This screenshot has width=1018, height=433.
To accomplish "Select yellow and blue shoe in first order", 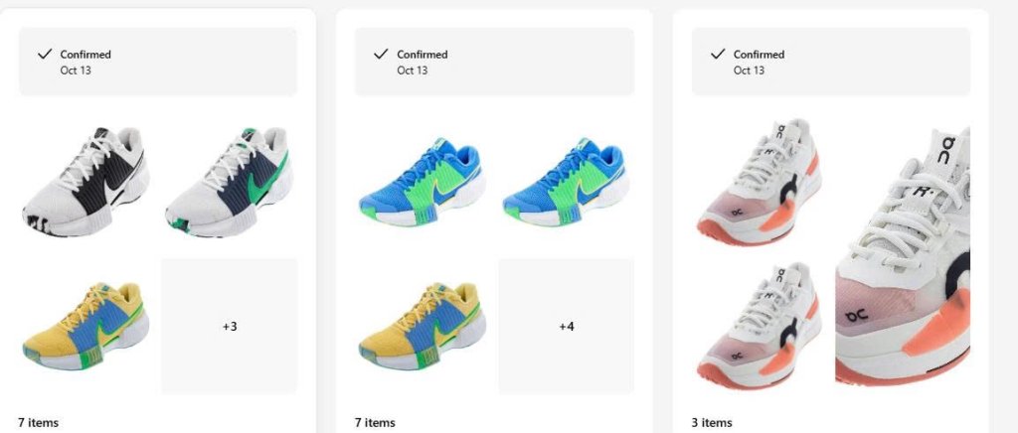I will tap(86, 326).
